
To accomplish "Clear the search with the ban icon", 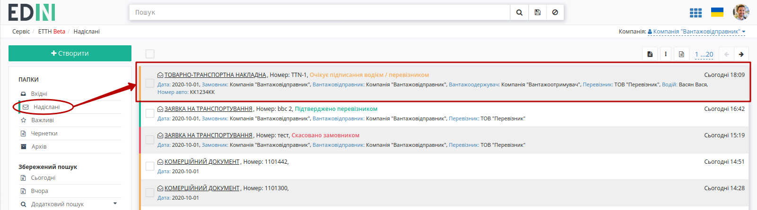I will click(555, 13).
